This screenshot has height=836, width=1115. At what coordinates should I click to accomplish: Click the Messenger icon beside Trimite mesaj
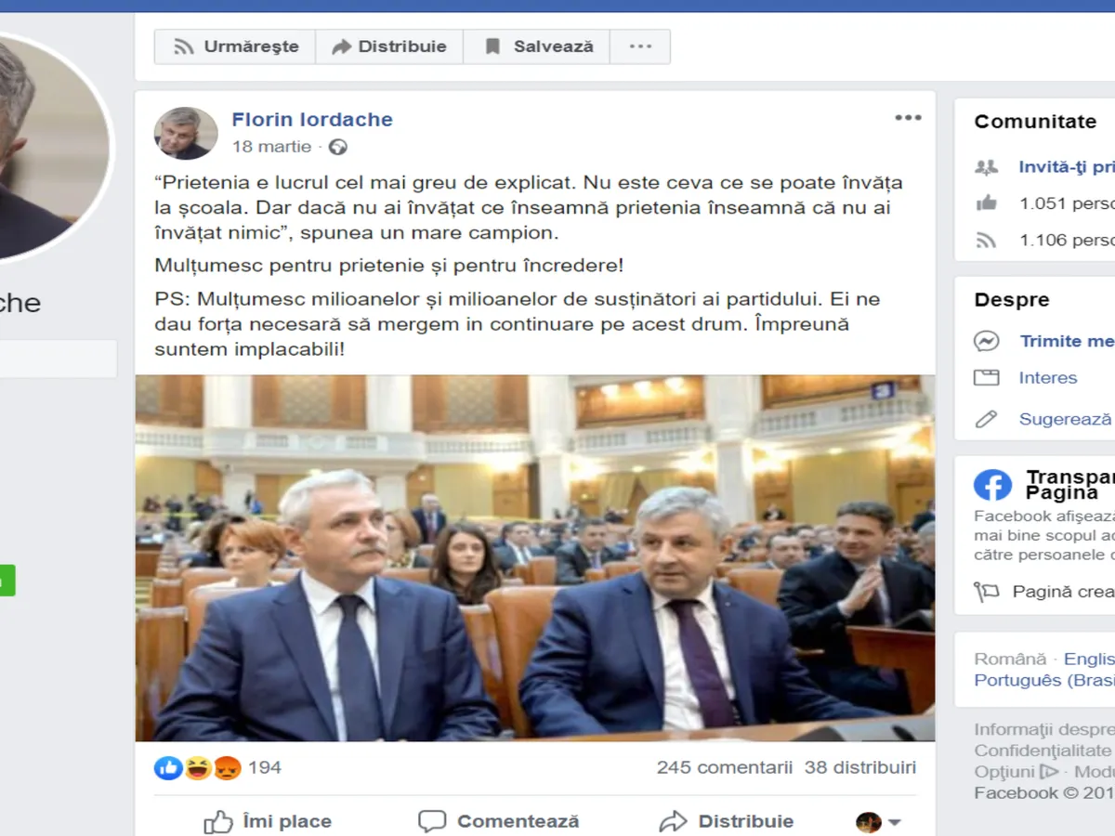point(986,341)
